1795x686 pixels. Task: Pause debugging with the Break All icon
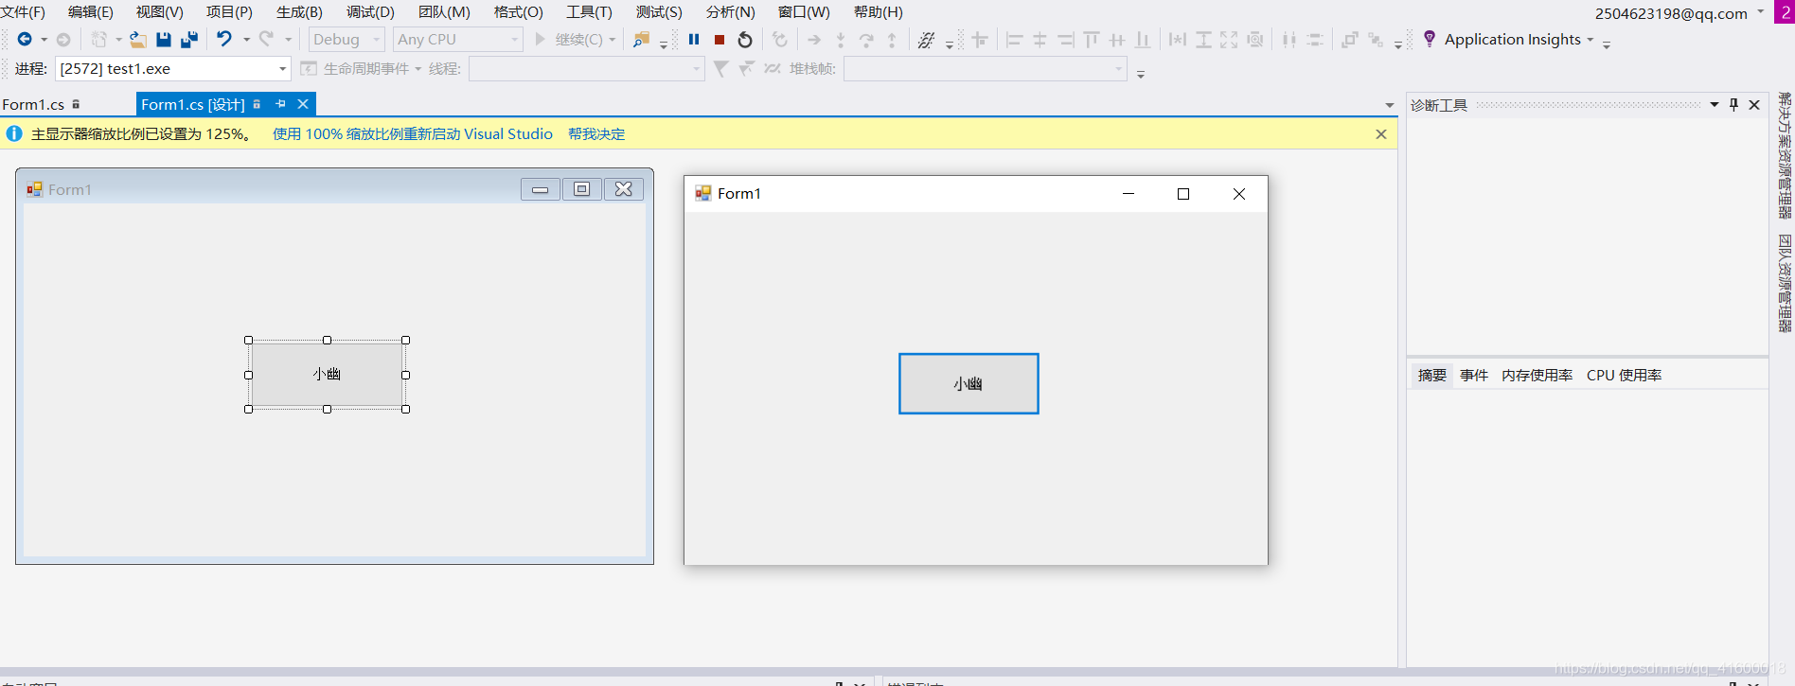694,40
